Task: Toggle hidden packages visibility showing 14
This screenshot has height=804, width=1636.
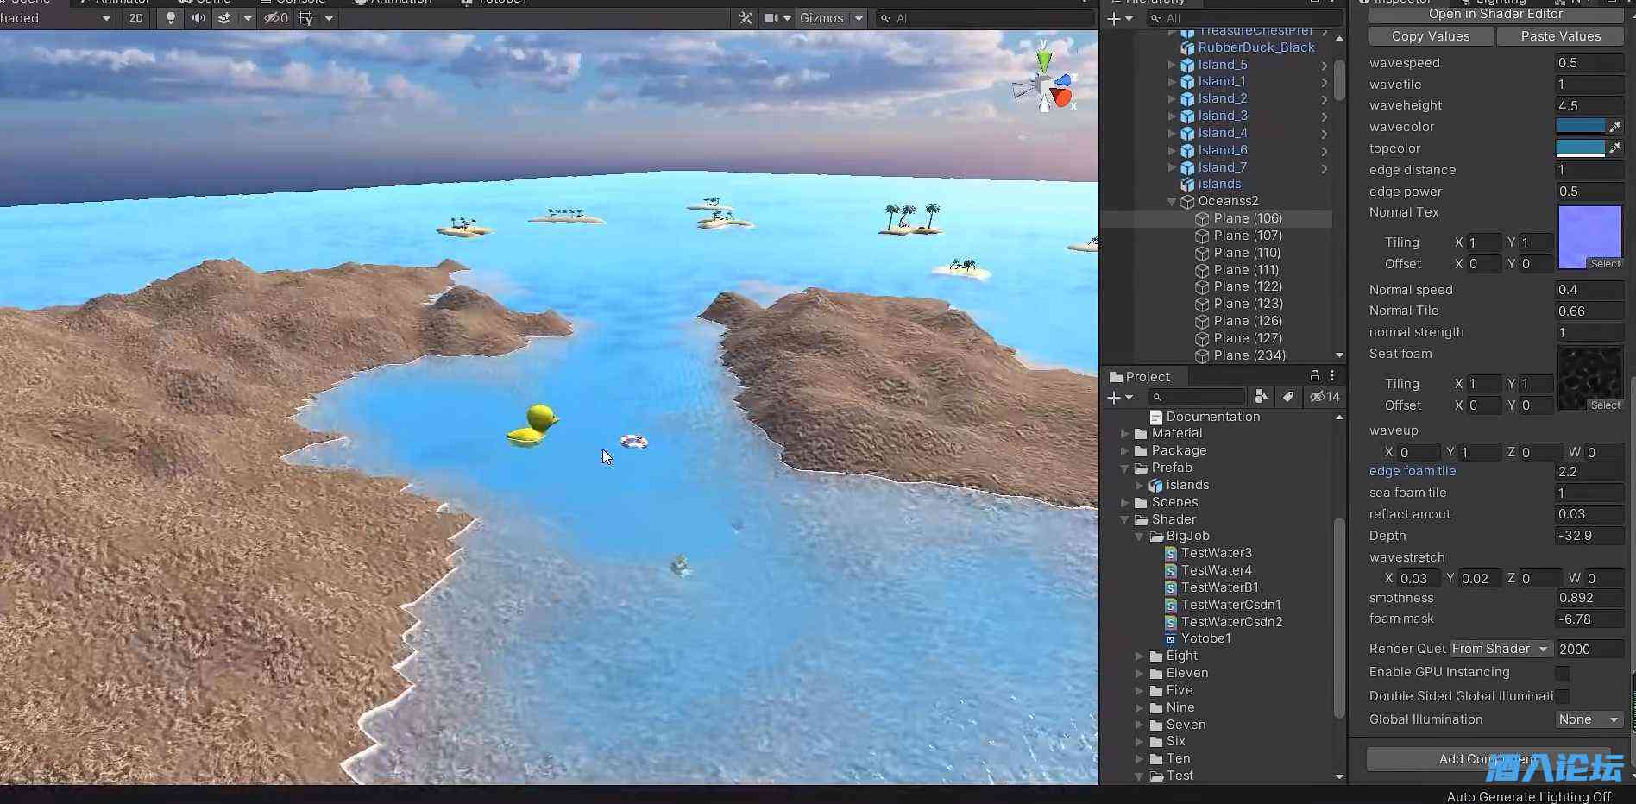Action: click(x=1325, y=397)
